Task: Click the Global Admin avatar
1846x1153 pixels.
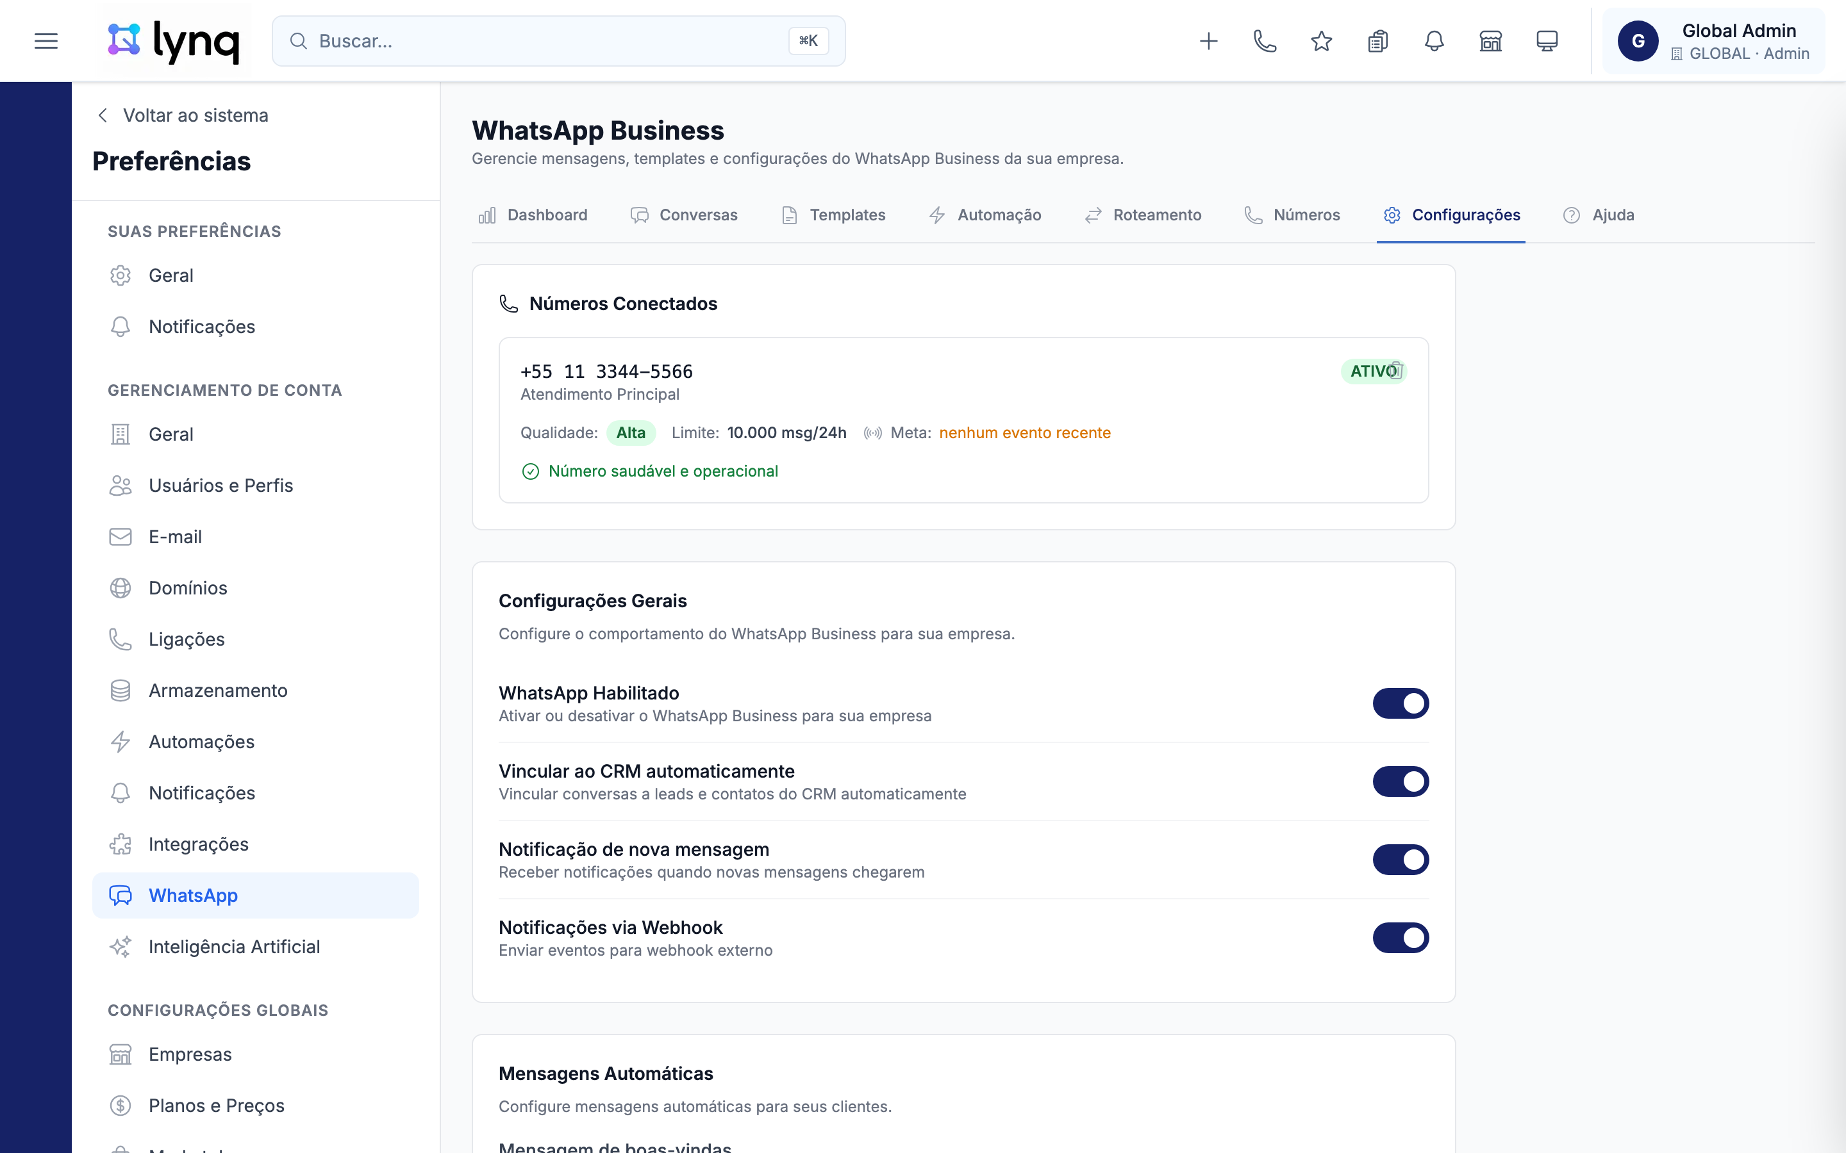Action: click(x=1638, y=41)
